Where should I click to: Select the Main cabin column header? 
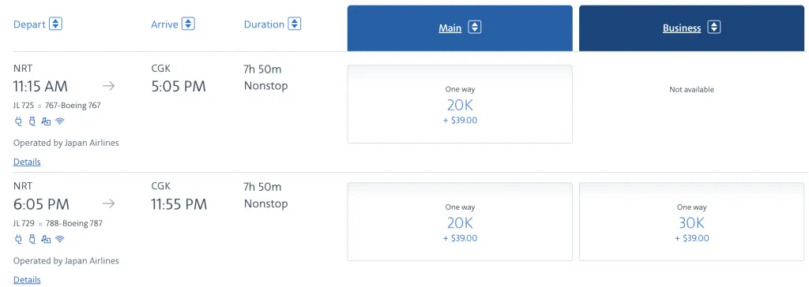coord(460,28)
